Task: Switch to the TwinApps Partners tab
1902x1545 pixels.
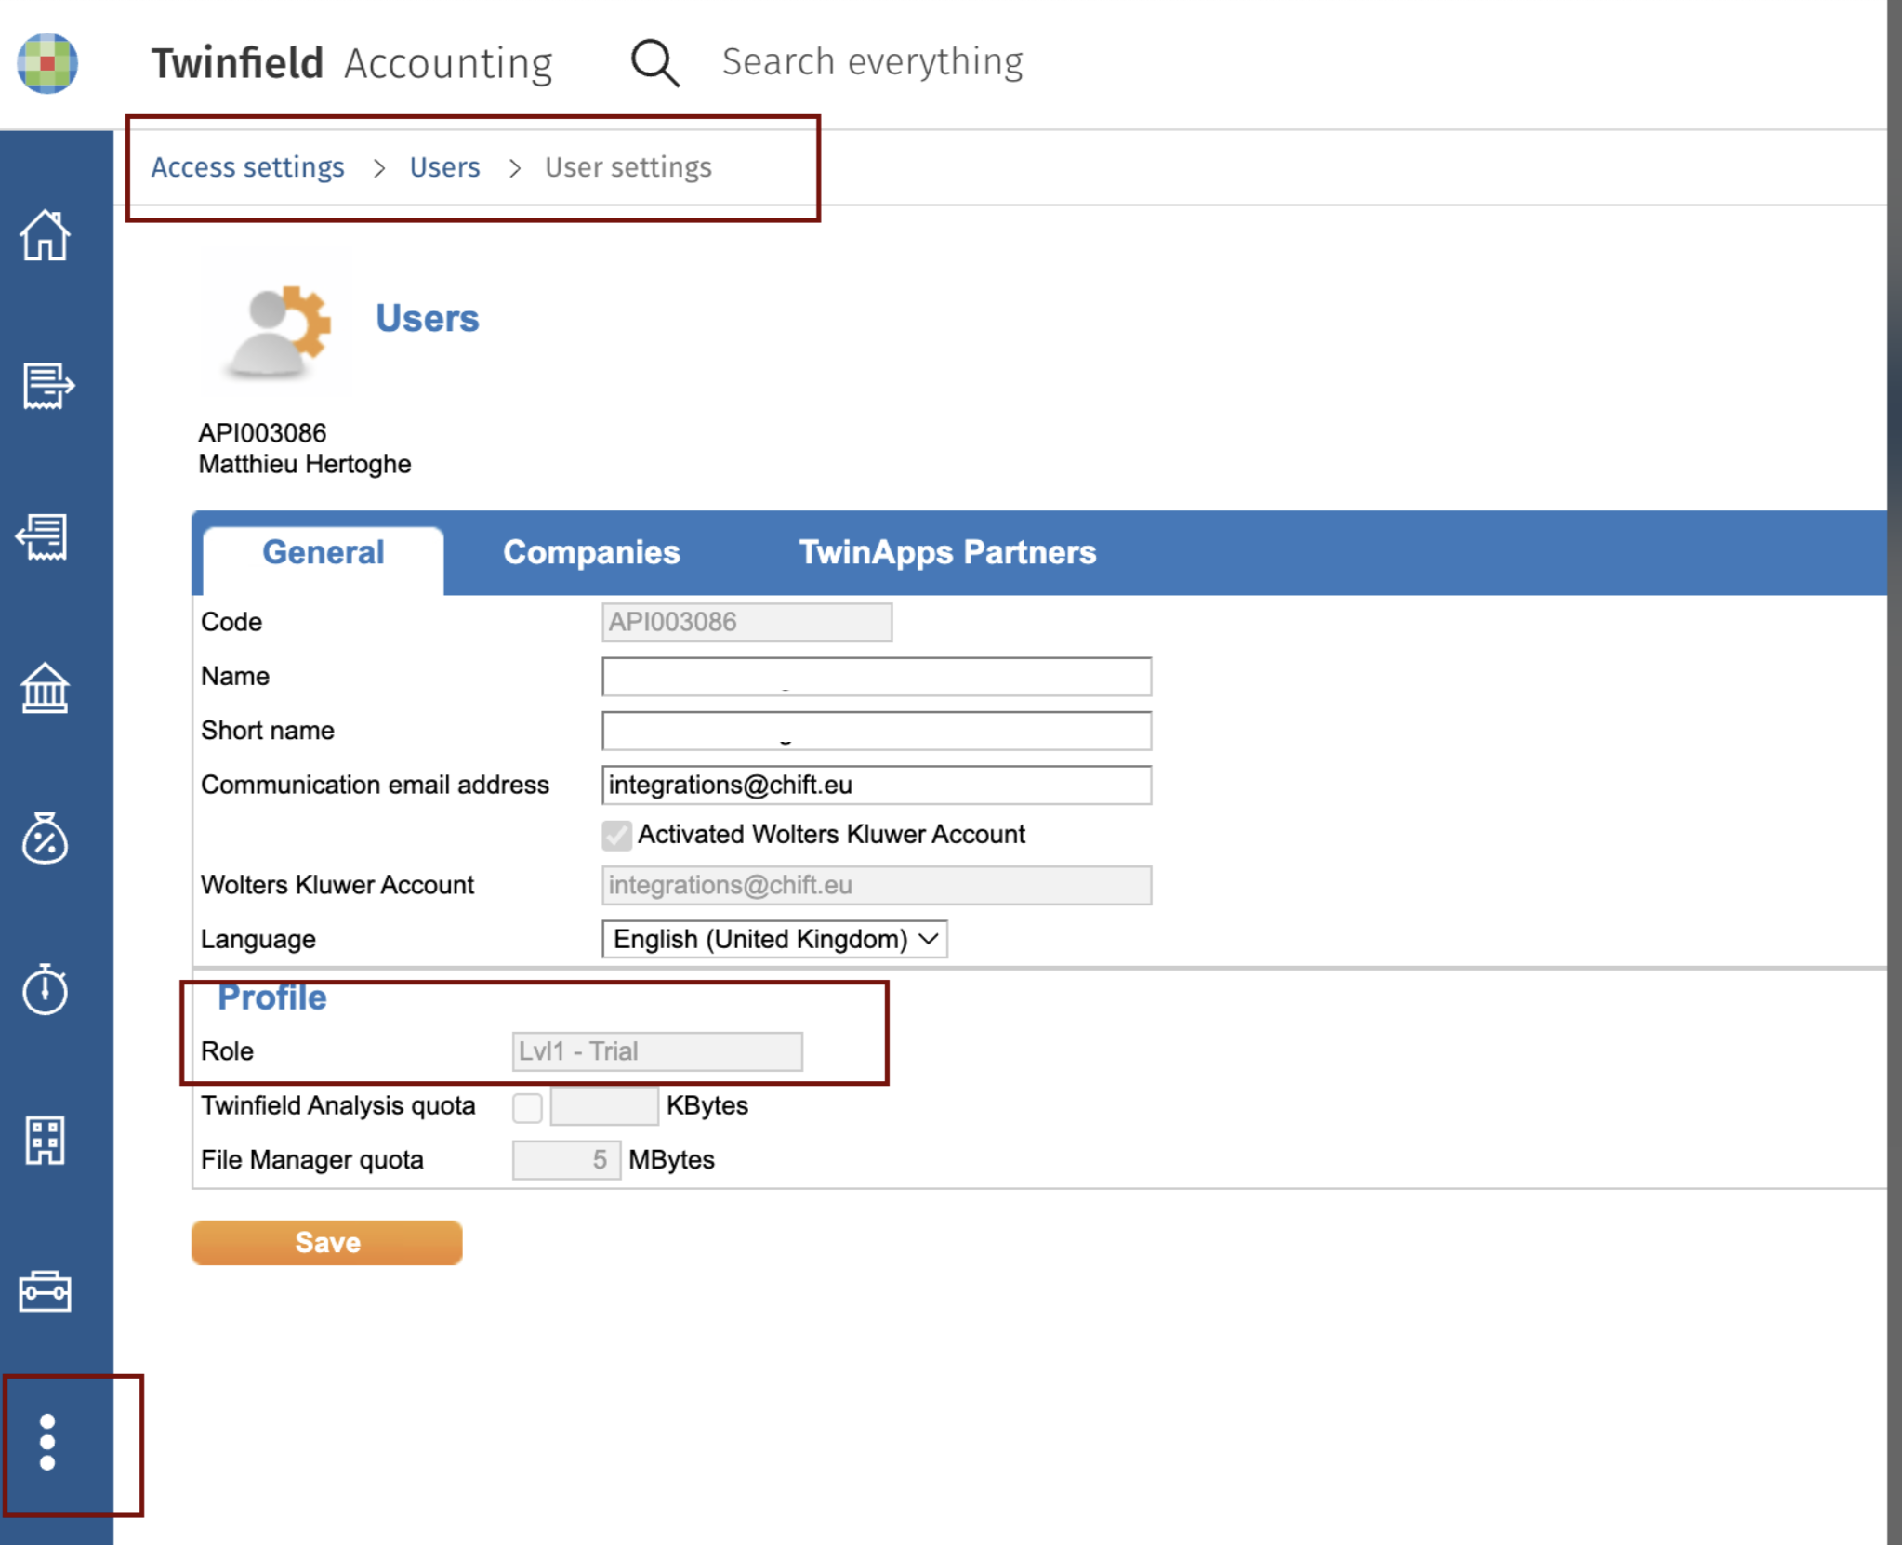Action: pyautogui.click(x=946, y=552)
